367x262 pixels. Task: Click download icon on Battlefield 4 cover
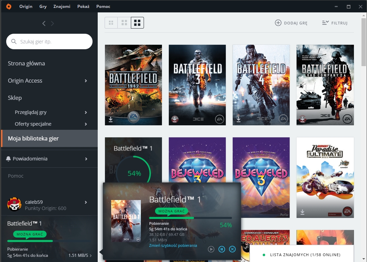(x=239, y=119)
